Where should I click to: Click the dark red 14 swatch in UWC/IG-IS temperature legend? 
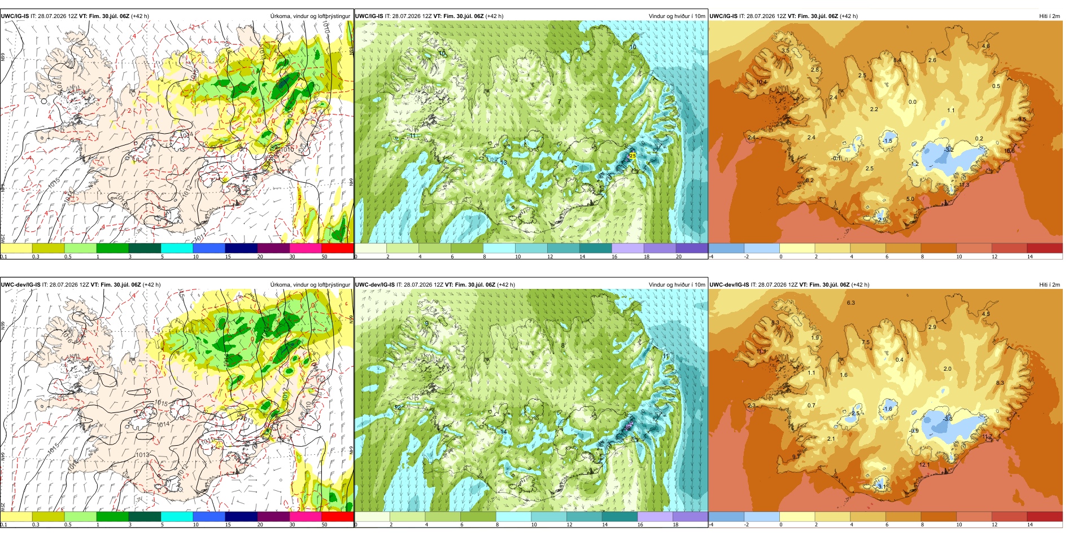(x=1044, y=248)
